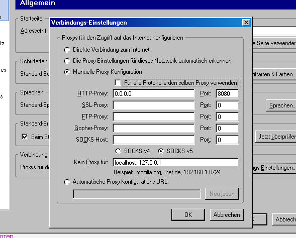Click the Neu laden button
Viewport: 296px width, 238px height.
(x=222, y=194)
